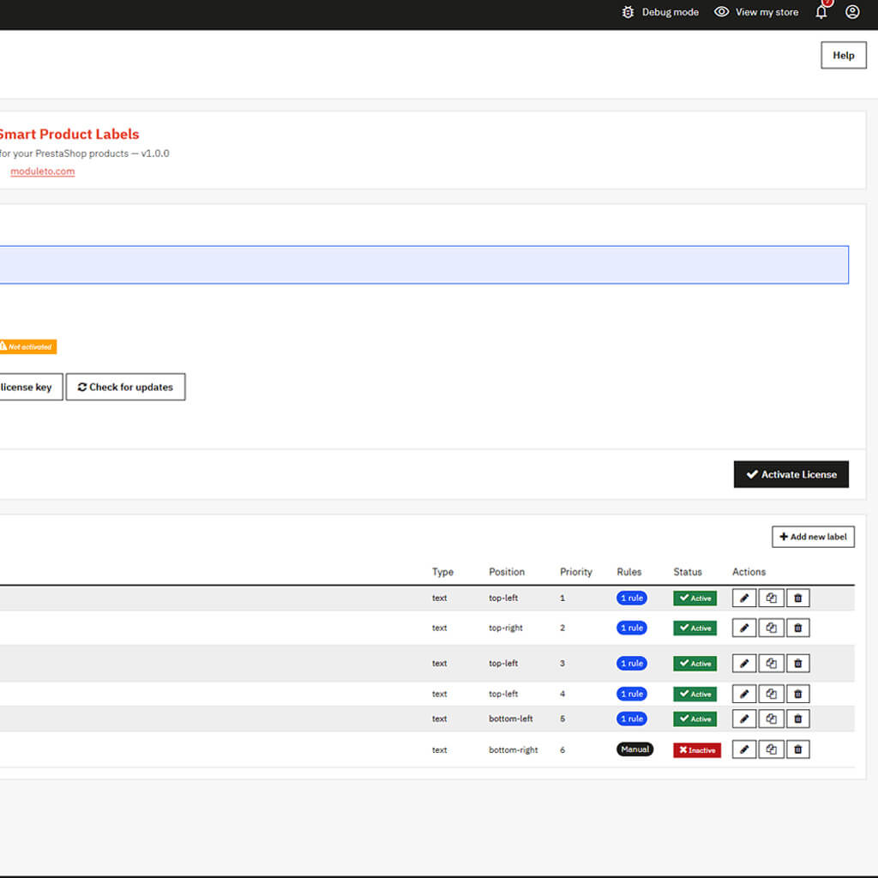The height and width of the screenshot is (878, 878).
Task: Edit the priority 1 label with pencil icon
Action: [x=744, y=598]
